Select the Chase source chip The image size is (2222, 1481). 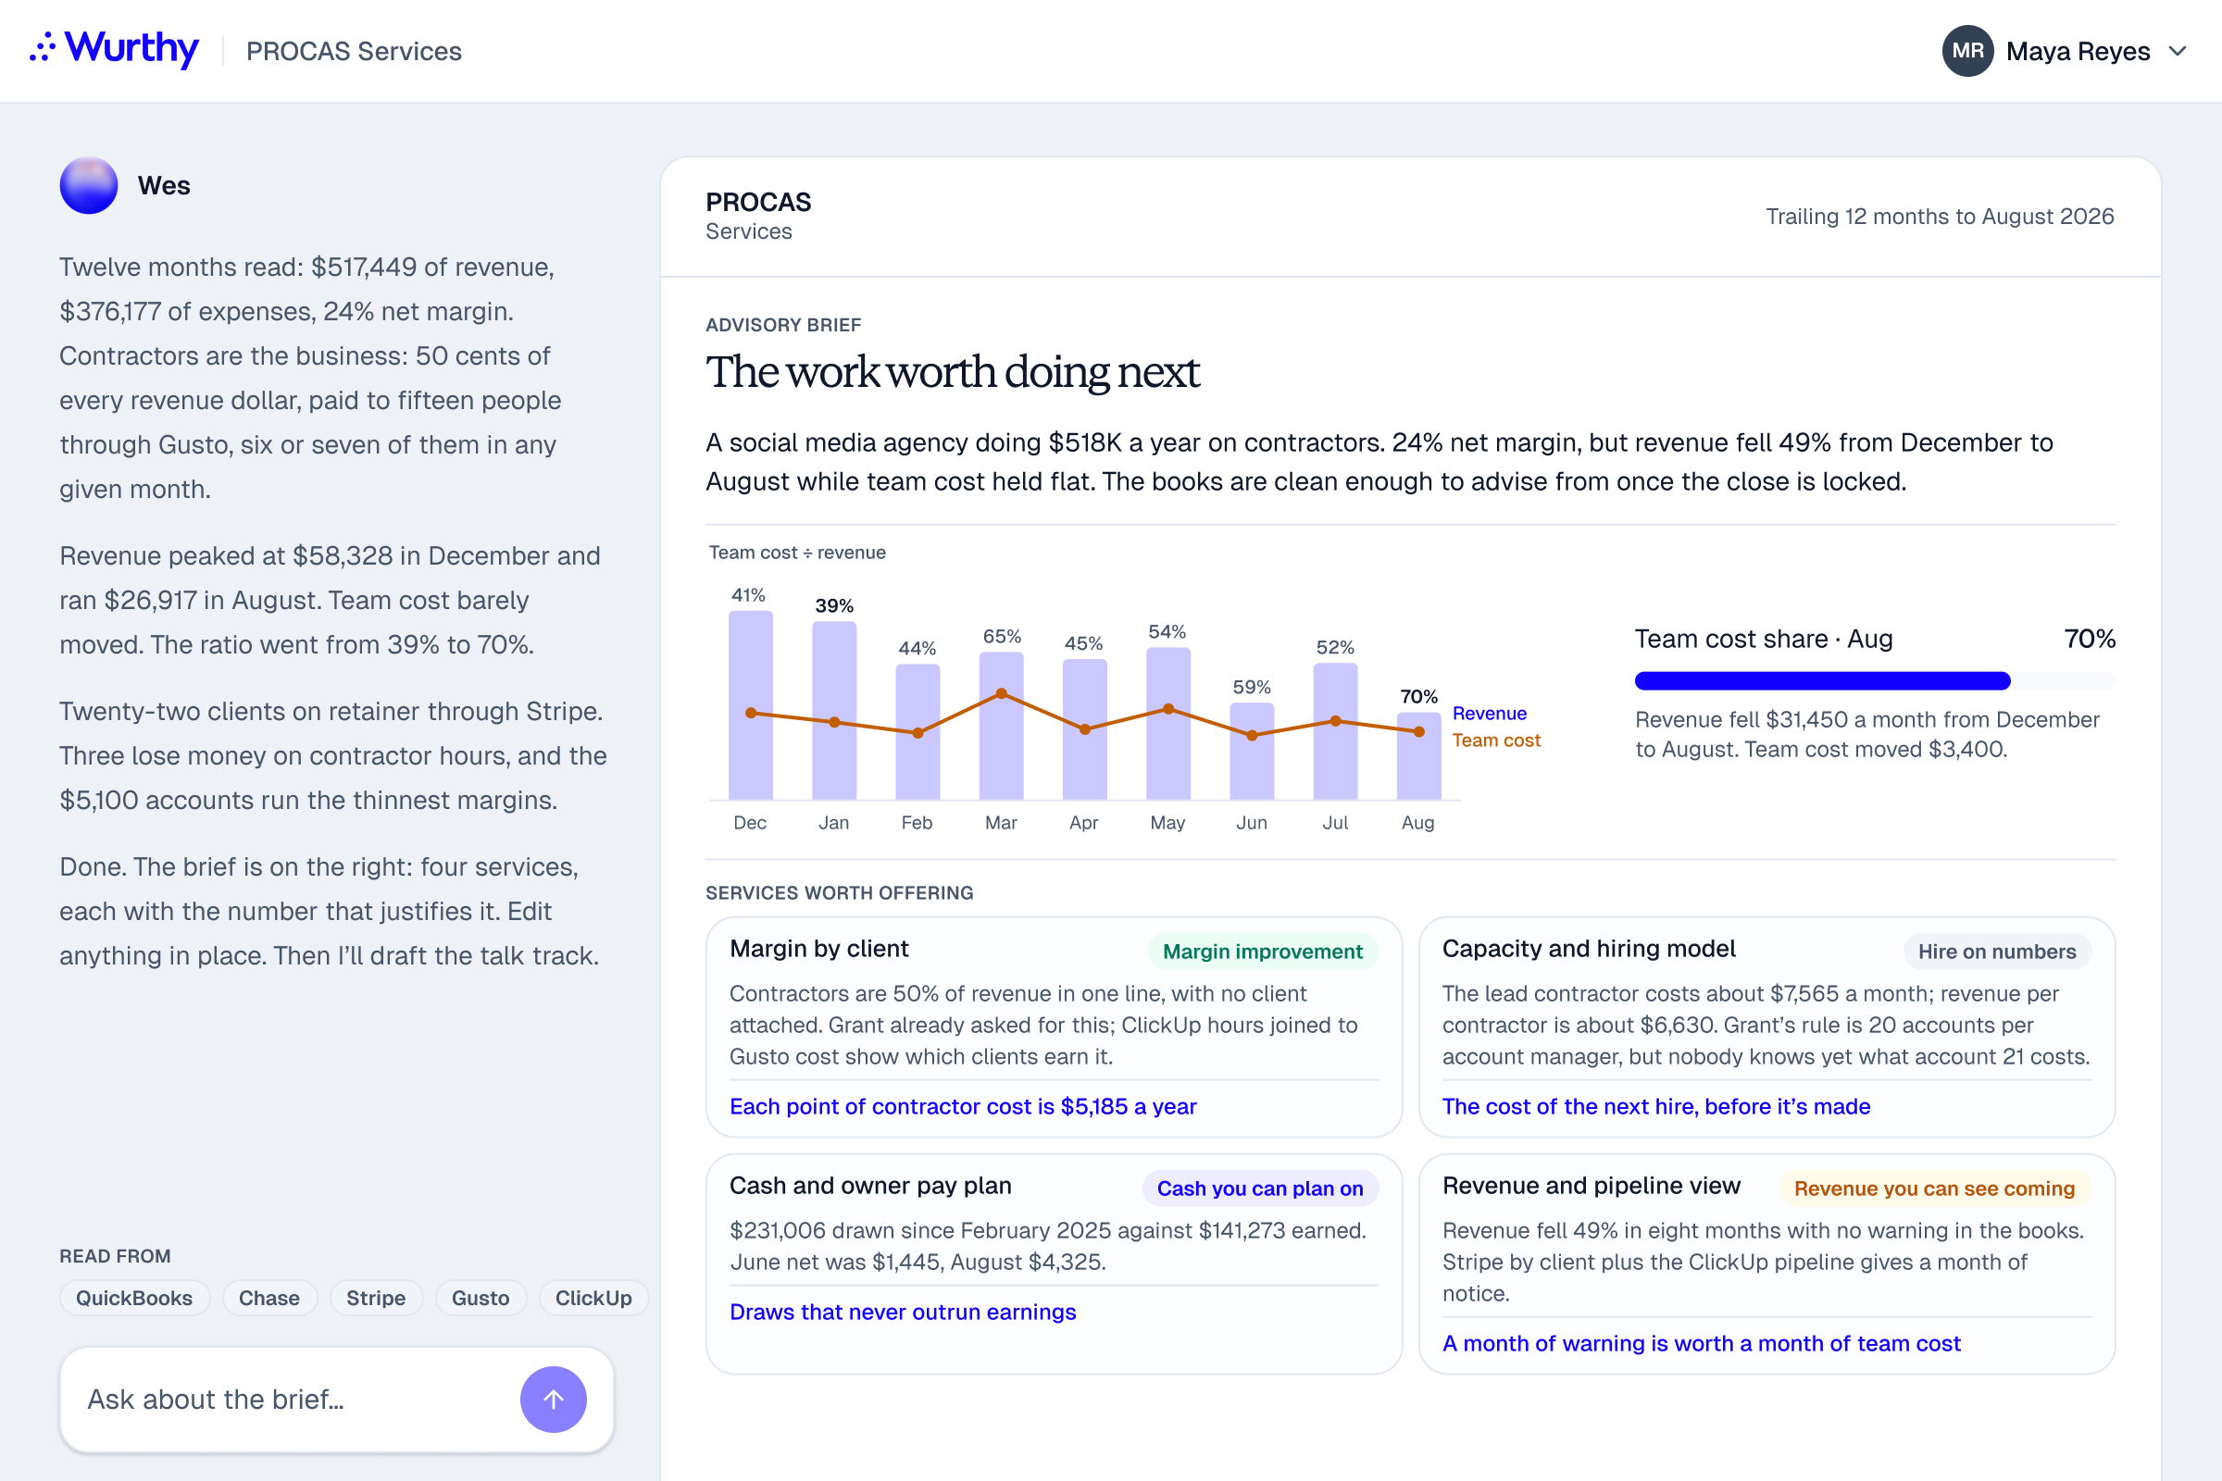tap(269, 1298)
